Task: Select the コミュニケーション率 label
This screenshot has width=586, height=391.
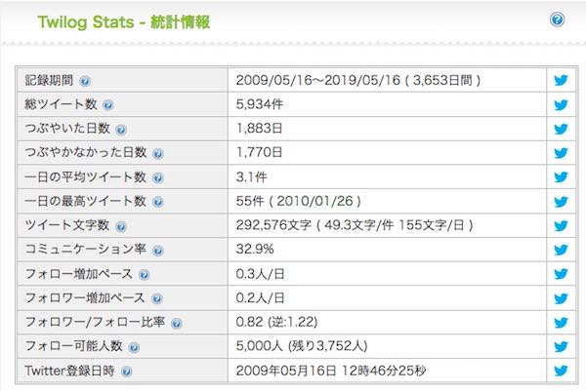Action: tap(86, 250)
